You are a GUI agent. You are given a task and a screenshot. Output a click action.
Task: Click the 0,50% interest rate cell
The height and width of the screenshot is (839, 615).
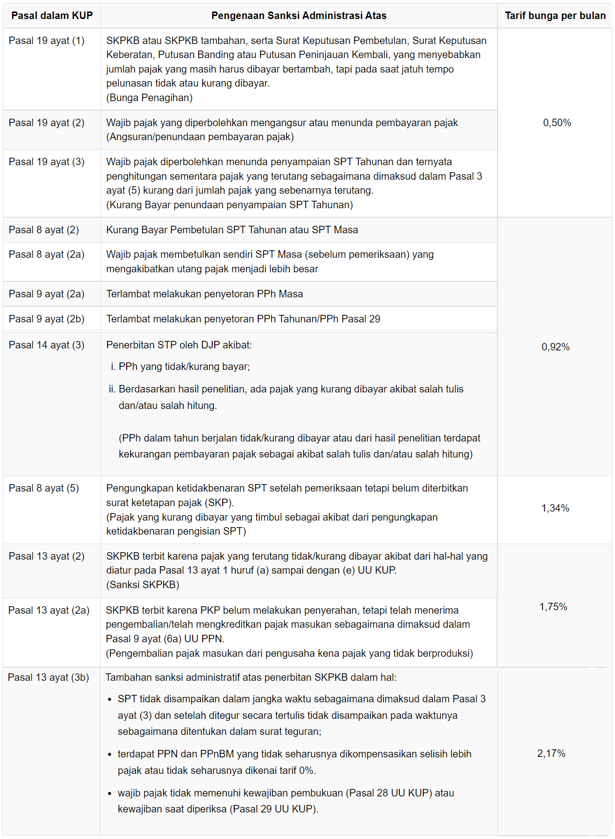click(x=557, y=123)
